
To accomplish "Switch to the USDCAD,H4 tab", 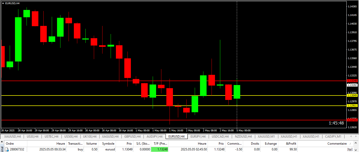I will click(220, 136).
